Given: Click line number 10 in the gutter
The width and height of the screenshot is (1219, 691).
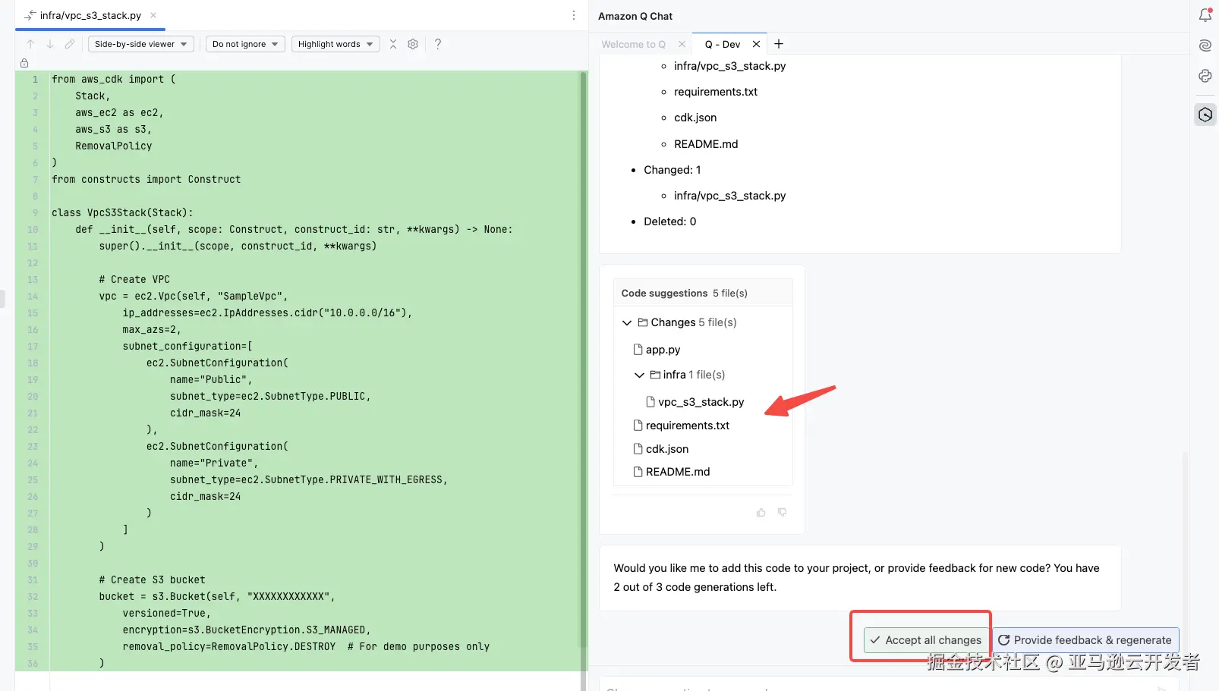Looking at the screenshot, I should tap(33, 229).
